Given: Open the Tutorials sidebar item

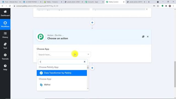Looking at the screenshot, I should click(x=5, y=57).
